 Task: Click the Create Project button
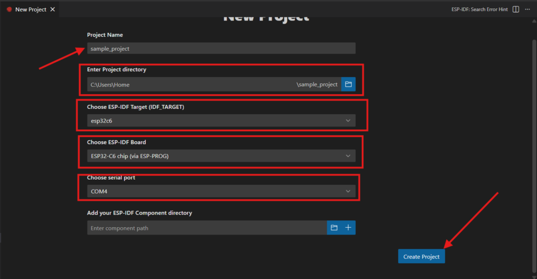point(421,256)
